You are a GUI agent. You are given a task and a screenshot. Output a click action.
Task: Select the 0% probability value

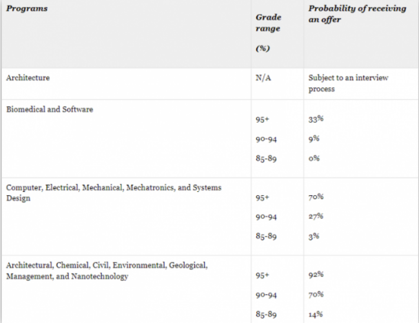tap(314, 158)
